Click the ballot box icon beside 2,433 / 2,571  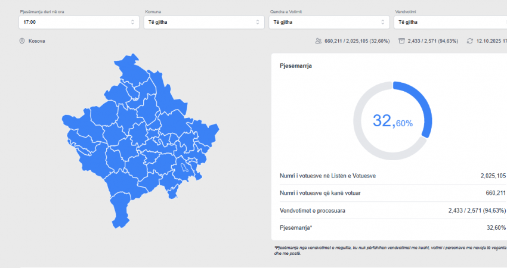401,41
